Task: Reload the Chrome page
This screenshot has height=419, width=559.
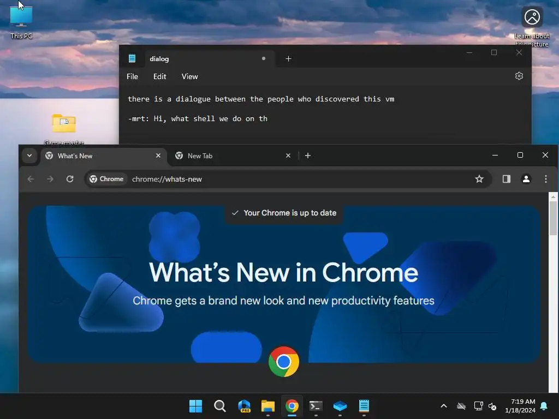Action: point(70,179)
